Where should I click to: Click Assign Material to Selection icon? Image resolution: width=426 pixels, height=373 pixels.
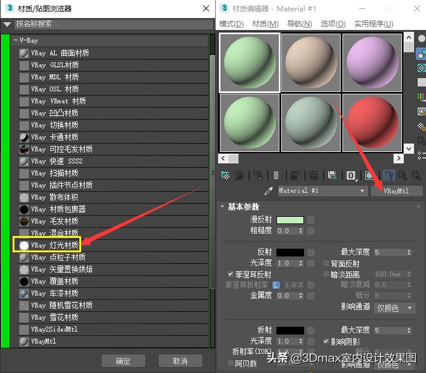coord(258,175)
